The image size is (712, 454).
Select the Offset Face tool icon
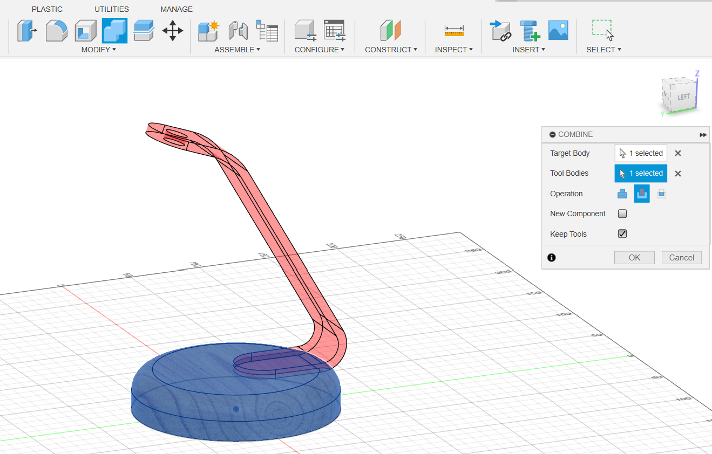coord(144,31)
